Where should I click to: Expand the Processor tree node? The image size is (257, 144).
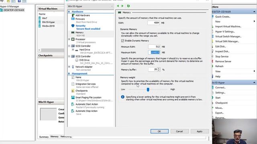[x=69, y=39]
